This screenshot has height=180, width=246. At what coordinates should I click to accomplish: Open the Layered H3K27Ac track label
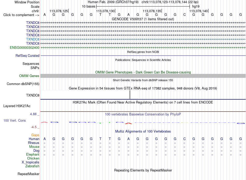coord(17,106)
